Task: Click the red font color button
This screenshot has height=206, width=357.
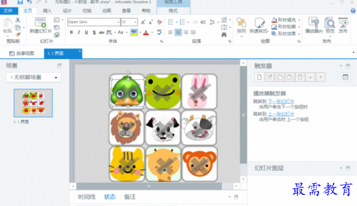Action: click(146, 32)
